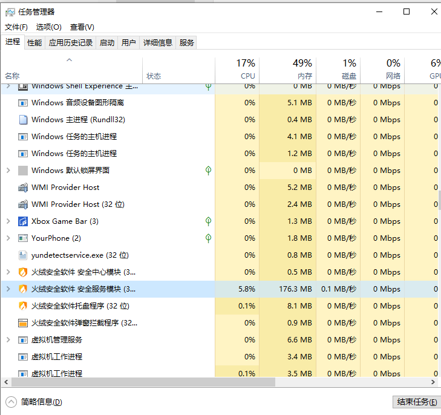The image size is (441, 415).
Task: Click the Task Manager title bar icon
Action: 10,12
